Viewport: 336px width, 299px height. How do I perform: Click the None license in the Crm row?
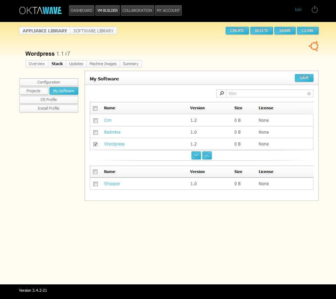pos(264,120)
